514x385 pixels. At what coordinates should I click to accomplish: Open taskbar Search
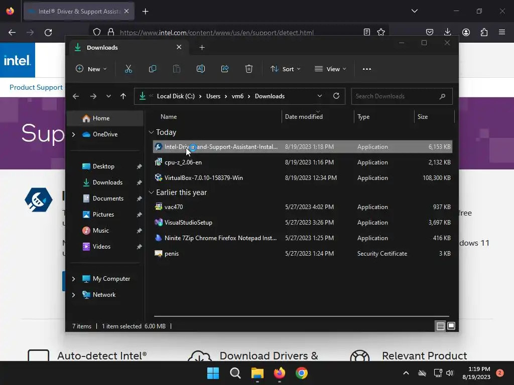click(235, 373)
